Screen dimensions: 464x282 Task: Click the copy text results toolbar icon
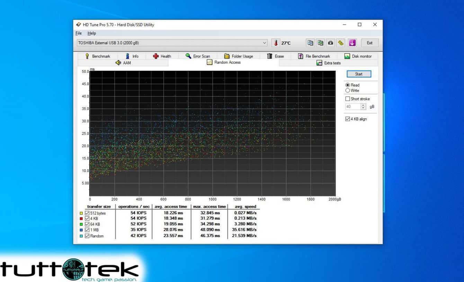(x=311, y=43)
